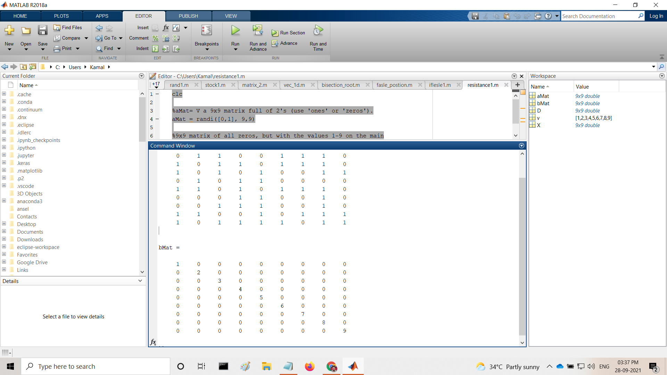Viewport: 667px width, 375px height.
Task: Click Search Documentation input field
Action: (x=599, y=16)
